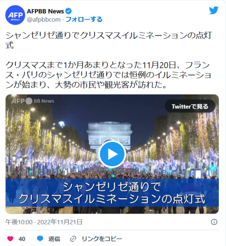Click the Twitter bird logo icon
This screenshot has width=226, height=246.
[x=213, y=10]
